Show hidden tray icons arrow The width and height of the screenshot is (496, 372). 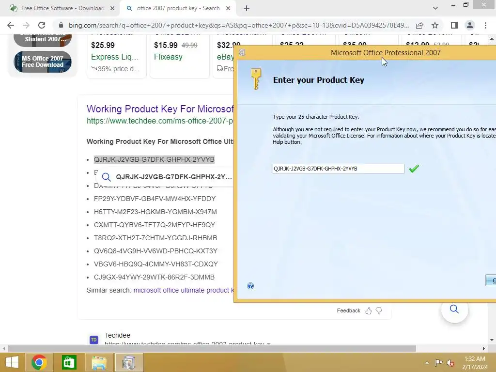coord(427,363)
